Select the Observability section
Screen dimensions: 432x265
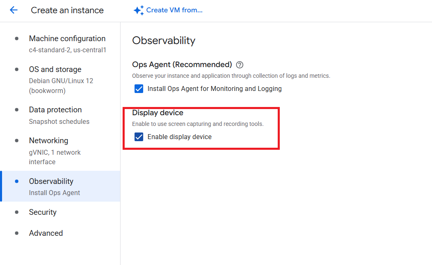pyautogui.click(x=51, y=181)
